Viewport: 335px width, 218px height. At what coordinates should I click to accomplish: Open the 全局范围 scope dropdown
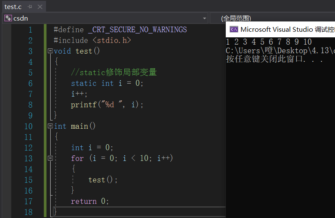(x=236, y=18)
